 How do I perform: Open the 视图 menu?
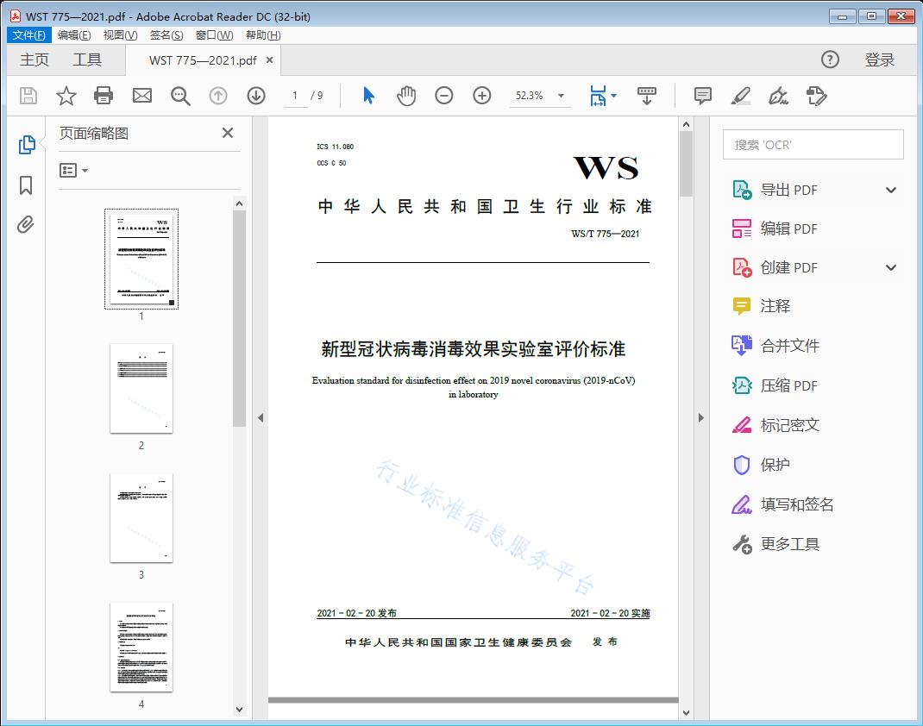click(x=119, y=34)
